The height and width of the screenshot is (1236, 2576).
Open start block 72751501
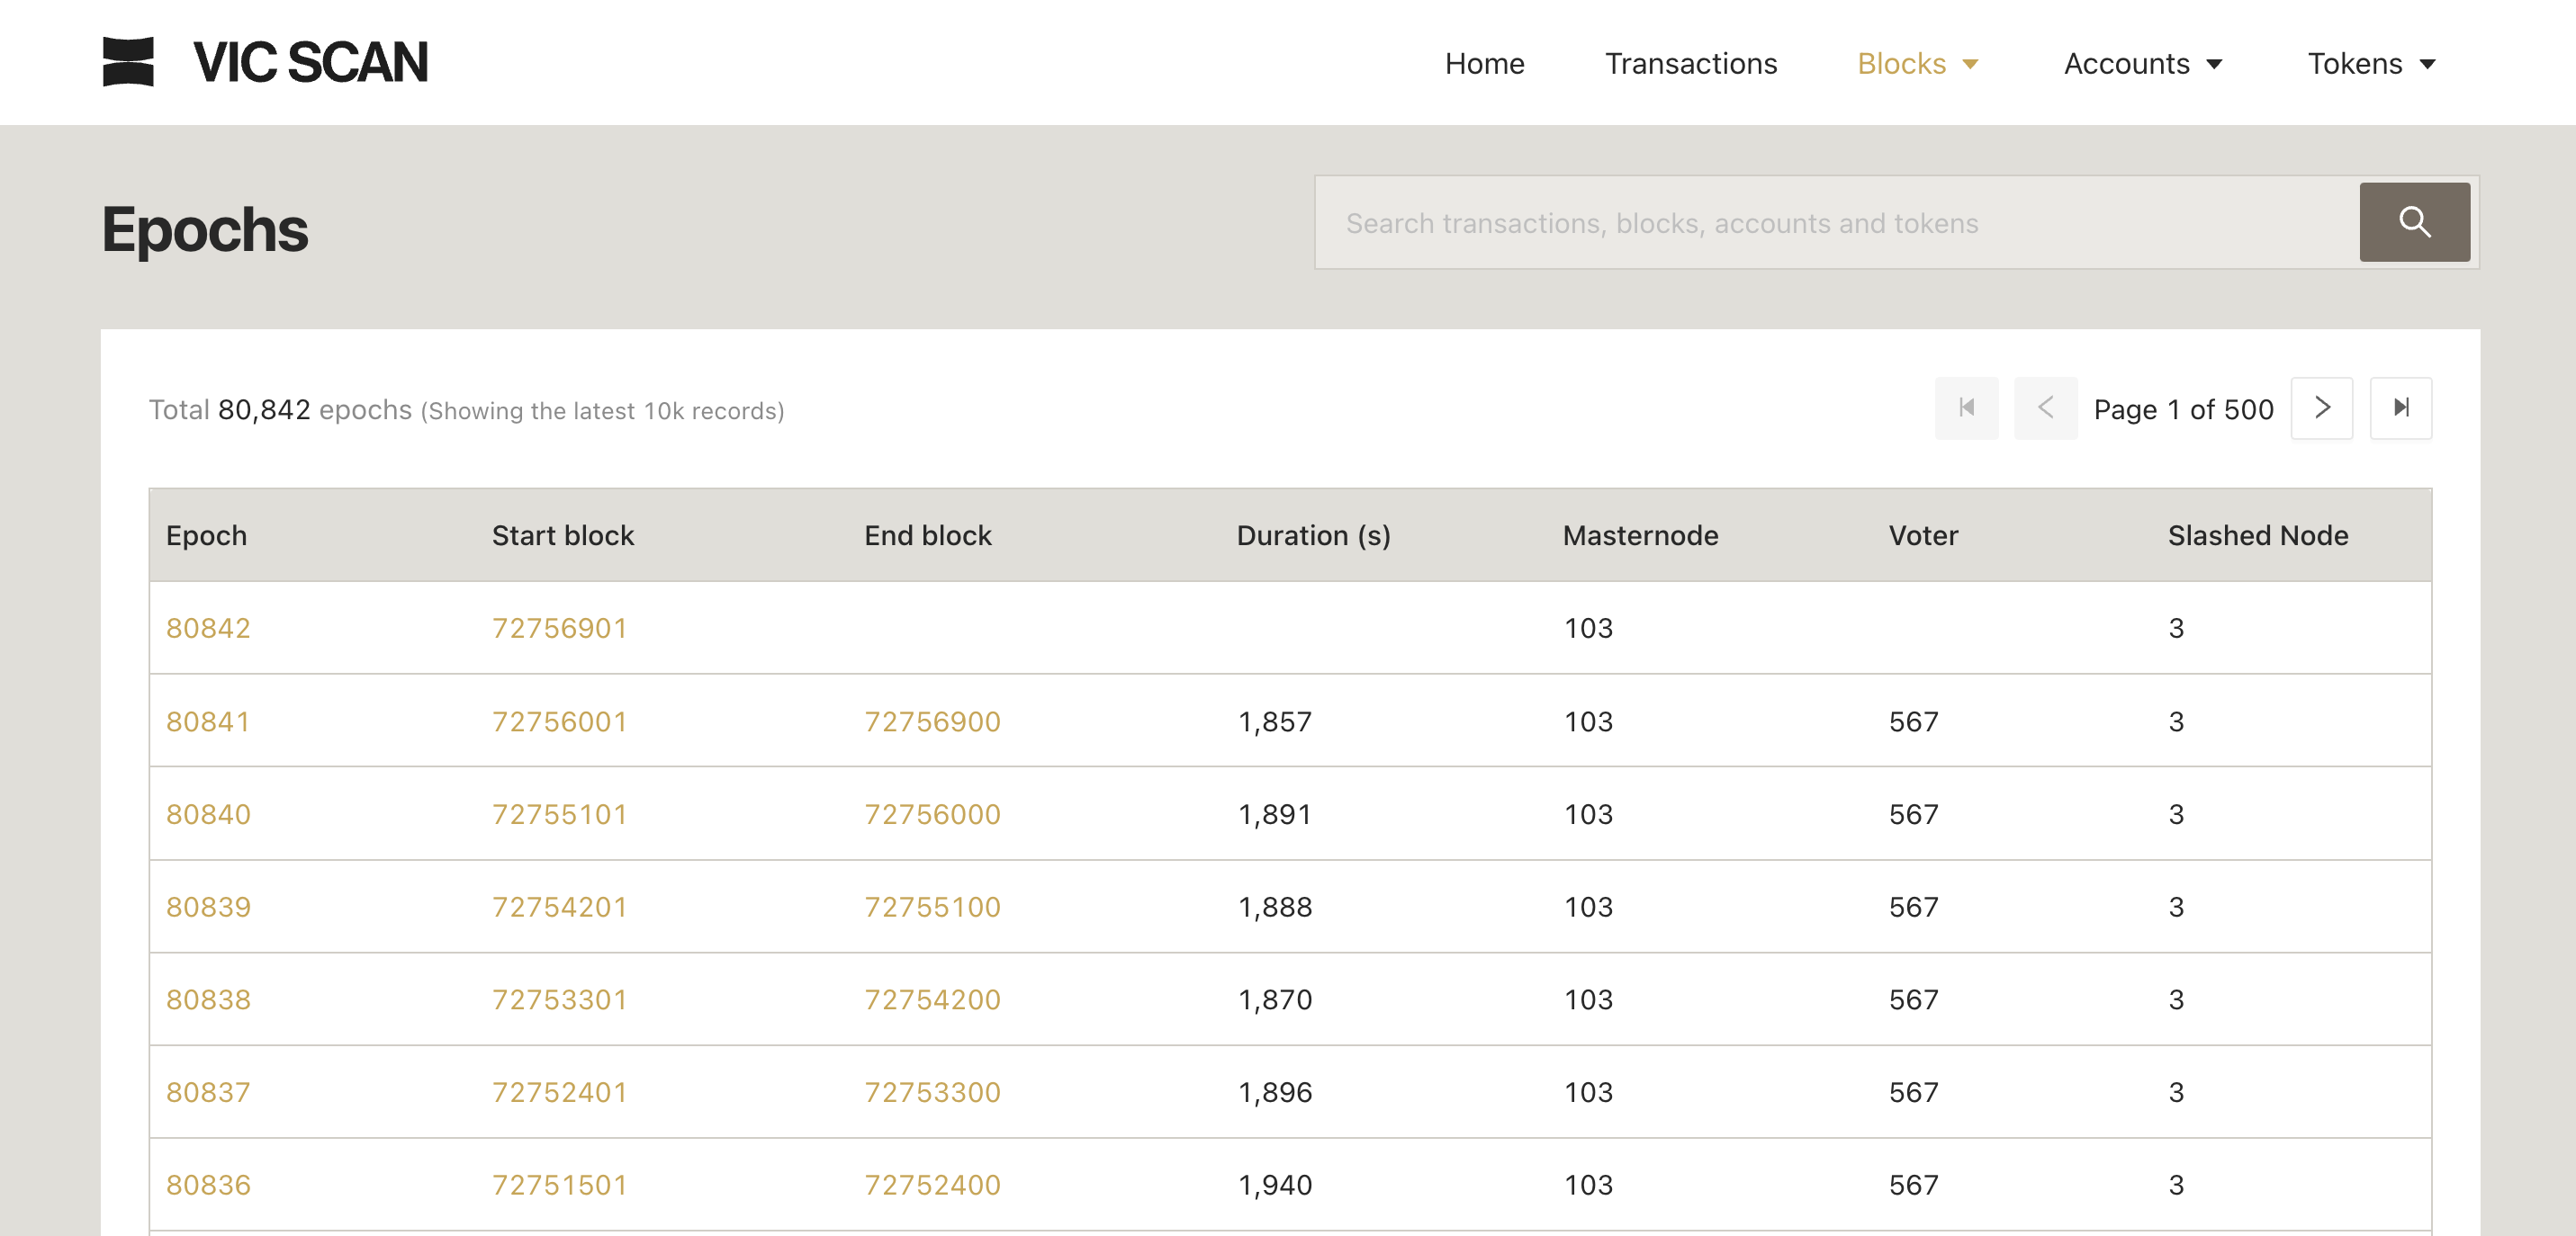[559, 1185]
